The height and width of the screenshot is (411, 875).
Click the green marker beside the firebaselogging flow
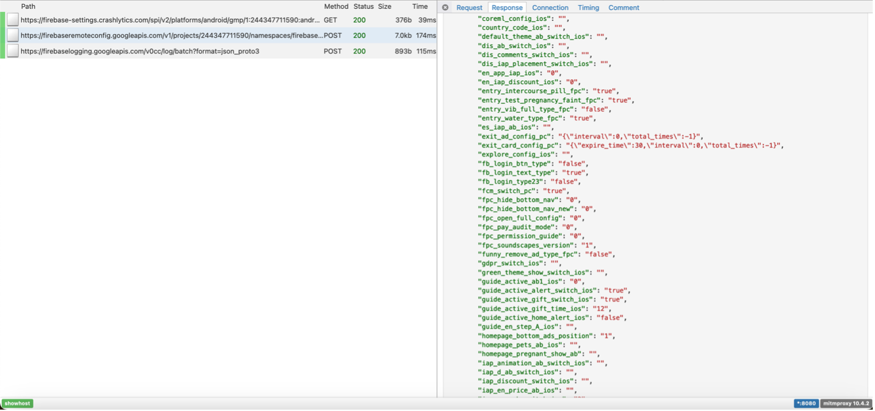2,51
